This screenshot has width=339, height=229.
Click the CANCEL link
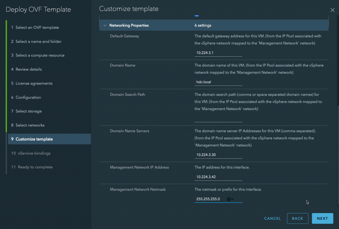272,218
